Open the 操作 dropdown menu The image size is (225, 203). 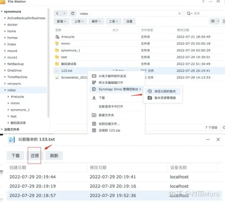(96, 21)
